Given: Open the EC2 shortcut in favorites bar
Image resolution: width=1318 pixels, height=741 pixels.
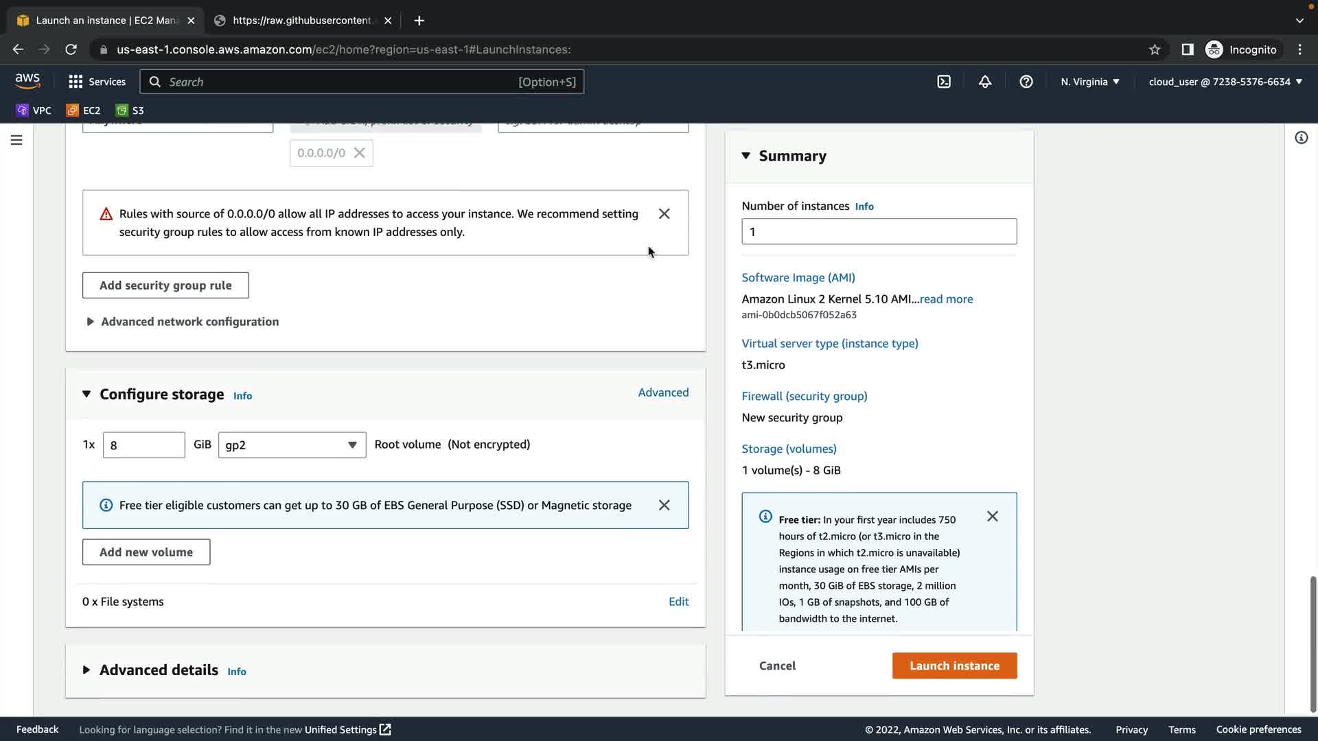Looking at the screenshot, I should pyautogui.click(x=83, y=110).
